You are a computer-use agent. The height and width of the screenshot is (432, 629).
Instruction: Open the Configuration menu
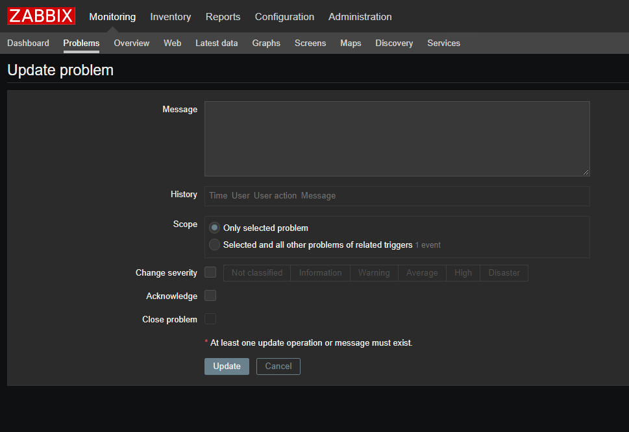pyautogui.click(x=284, y=17)
